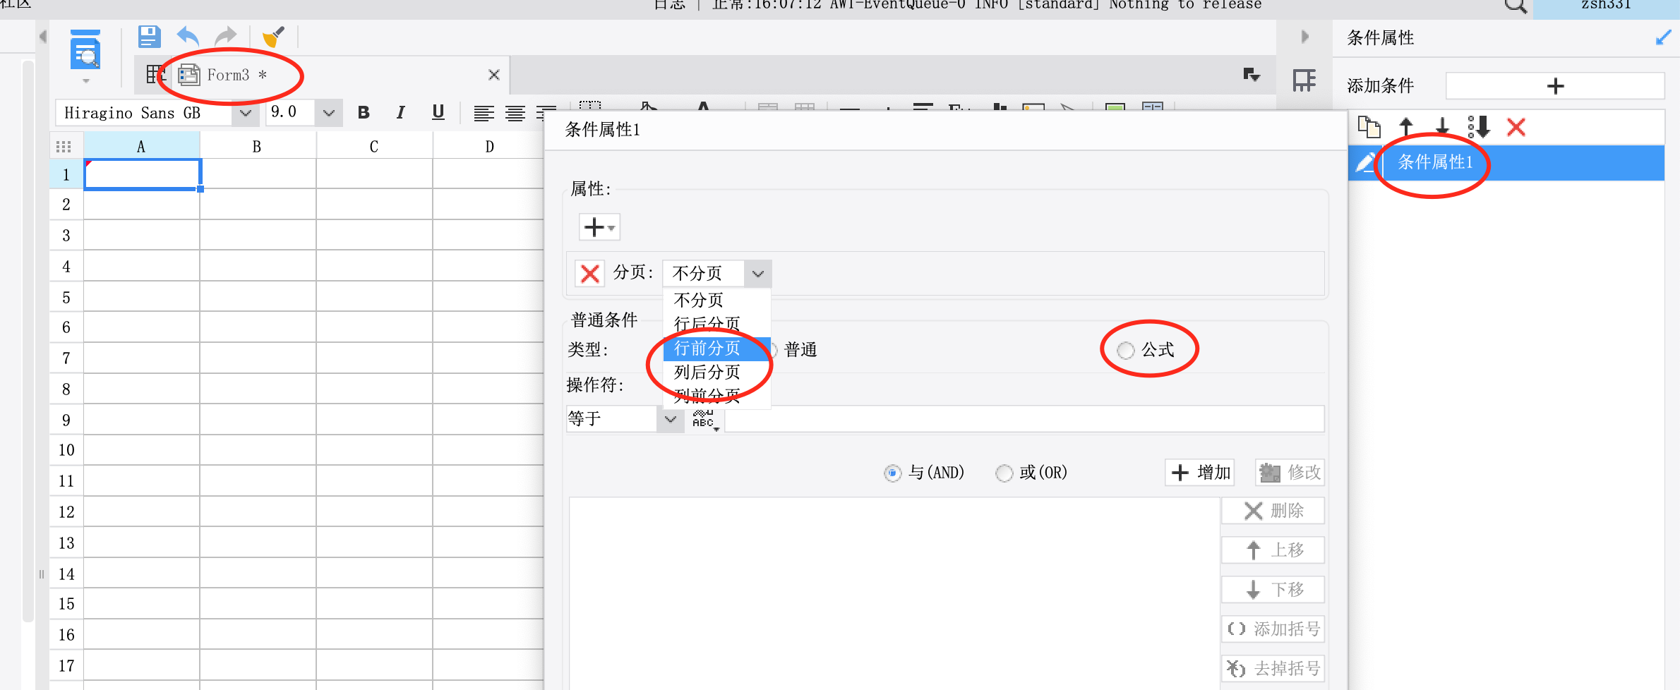
Task: Activate the format painter brush
Action: (x=274, y=37)
